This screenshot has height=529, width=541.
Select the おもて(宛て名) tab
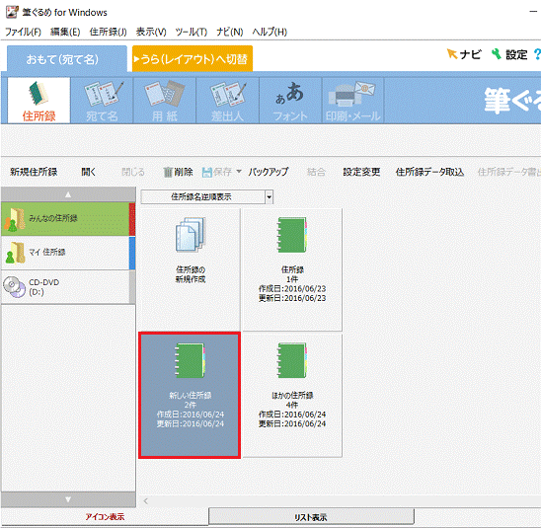tap(67, 59)
